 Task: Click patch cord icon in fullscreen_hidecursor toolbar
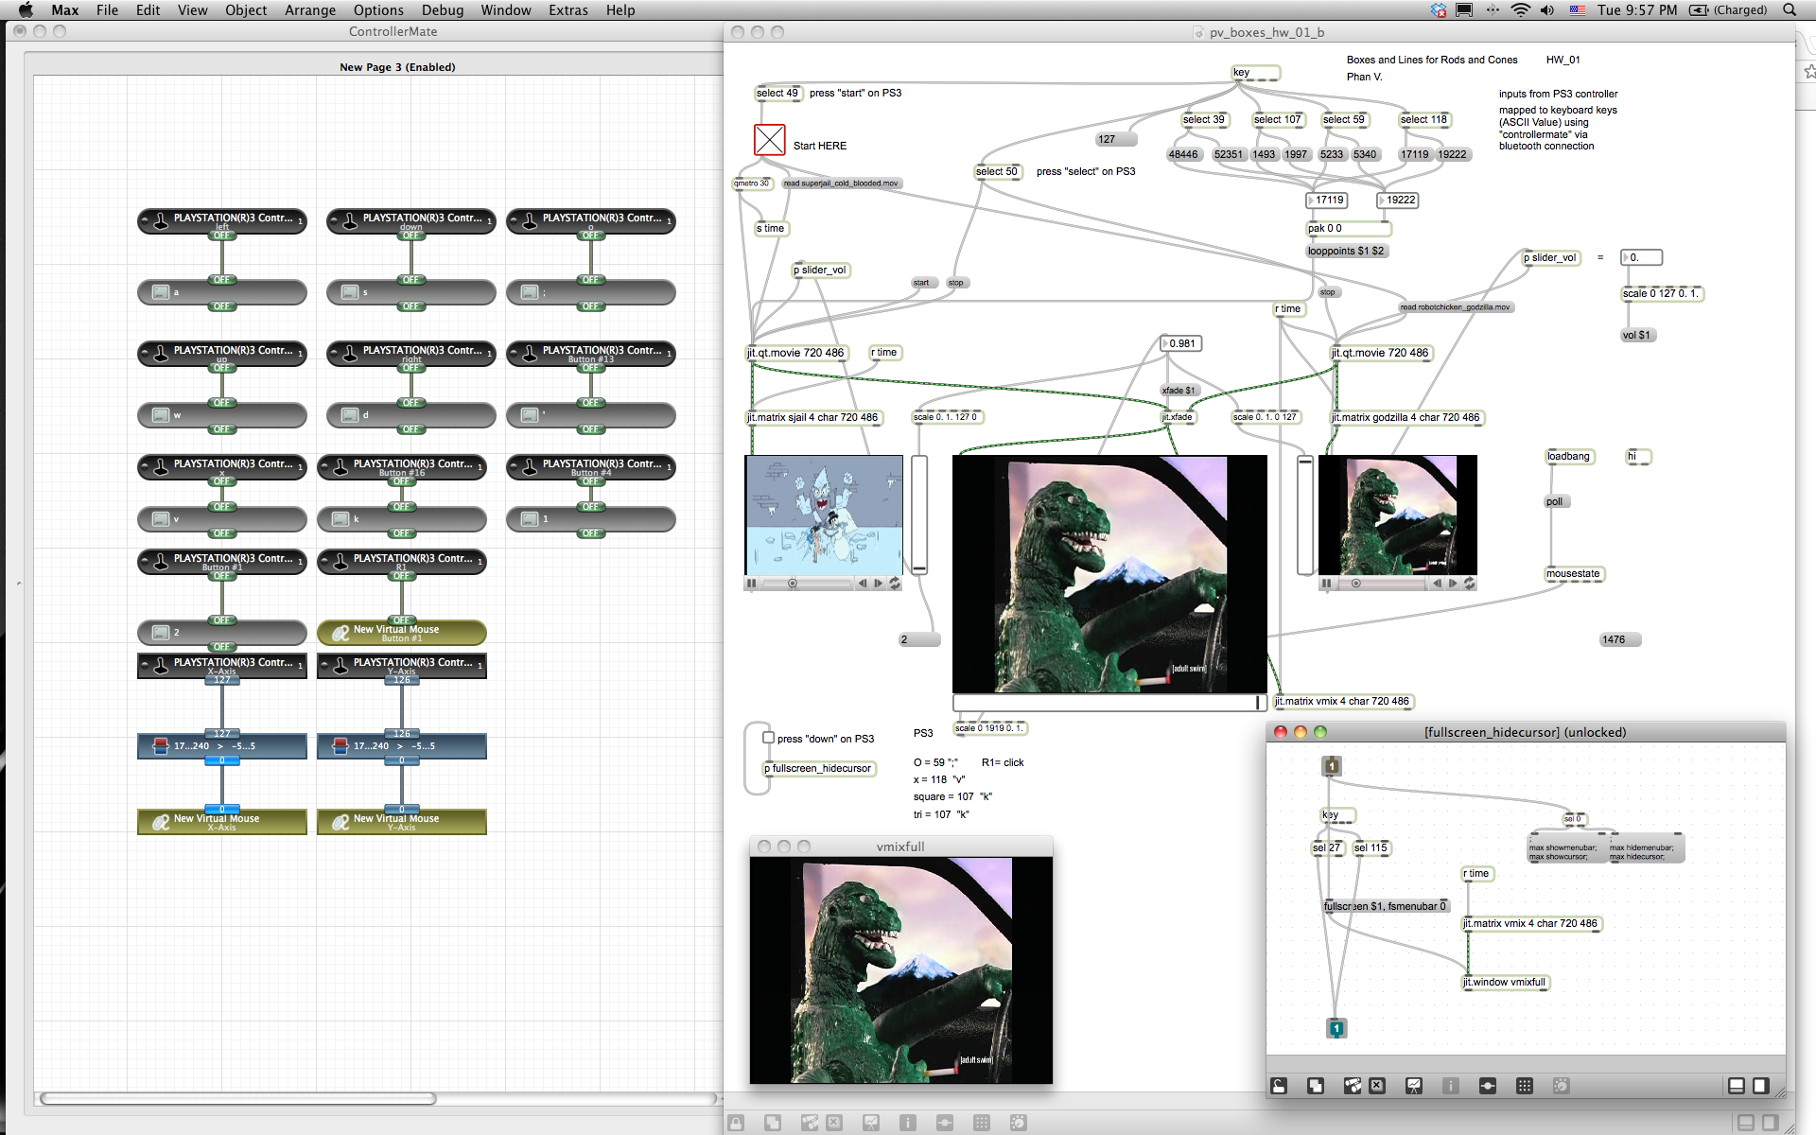[1488, 1086]
